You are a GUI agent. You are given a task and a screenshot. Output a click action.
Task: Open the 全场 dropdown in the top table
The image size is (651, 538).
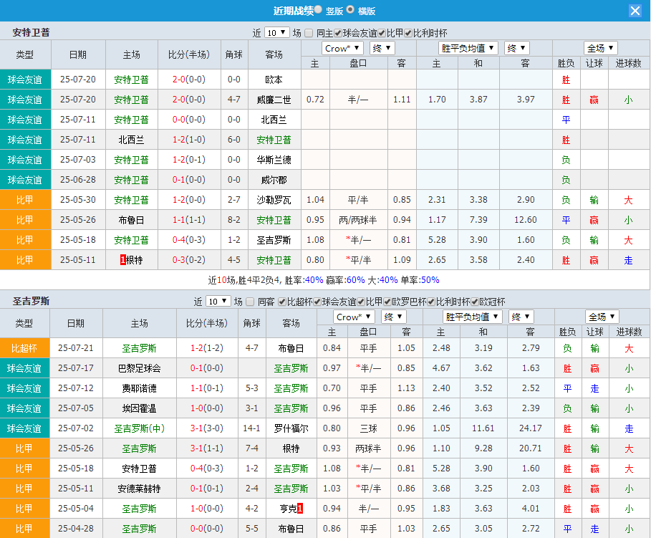[600, 48]
